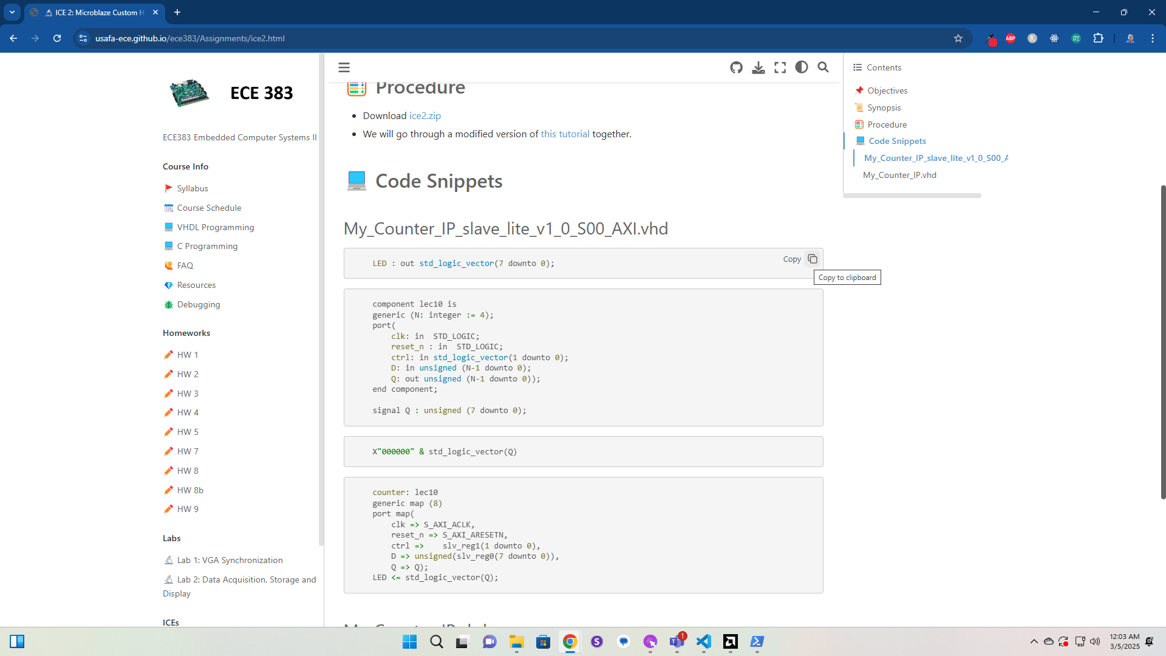1166x656 pixels.
Task: Open search with the magnifying glass icon
Action: [823, 67]
